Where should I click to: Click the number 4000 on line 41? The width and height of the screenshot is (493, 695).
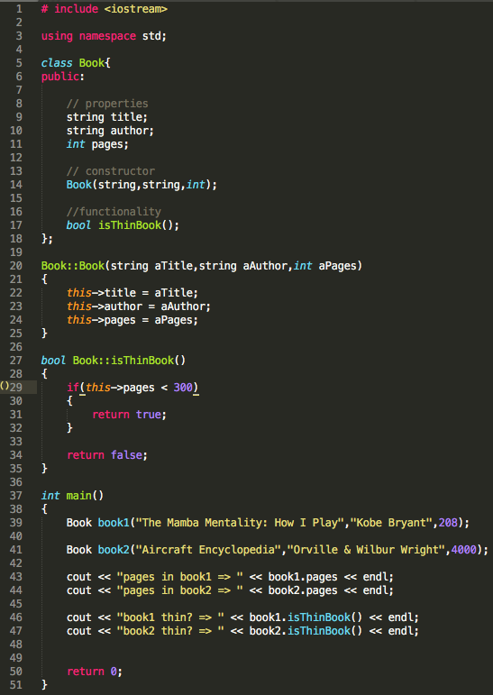464,550
